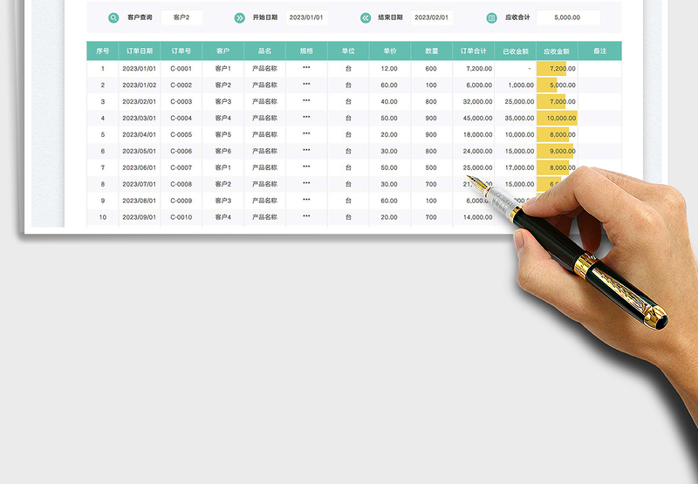The image size is (698, 484).
Task: Click the sheet icon beside 应收合计
Action: tap(491, 17)
